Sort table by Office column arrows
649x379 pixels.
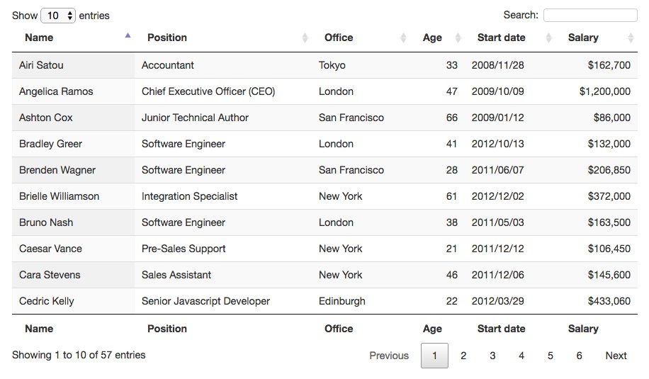pos(404,38)
